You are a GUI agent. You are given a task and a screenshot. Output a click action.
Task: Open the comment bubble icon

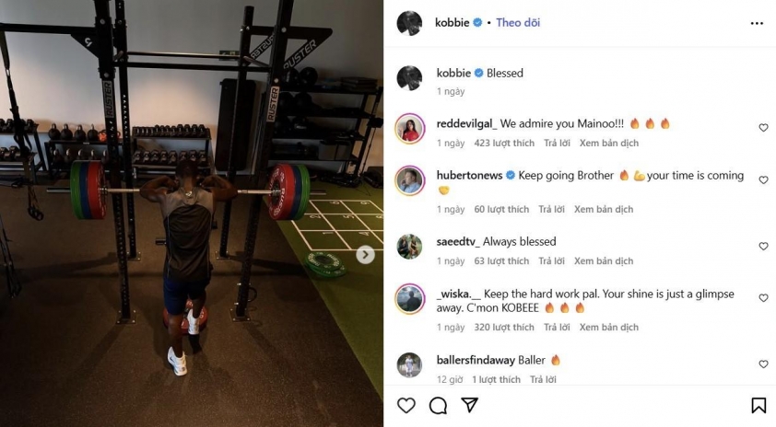point(438,406)
